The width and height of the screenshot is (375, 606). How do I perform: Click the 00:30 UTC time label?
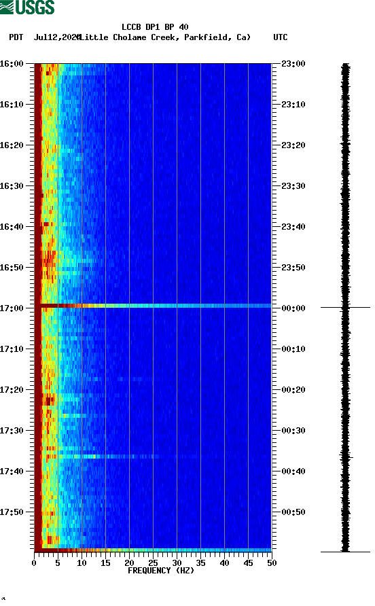(x=293, y=431)
